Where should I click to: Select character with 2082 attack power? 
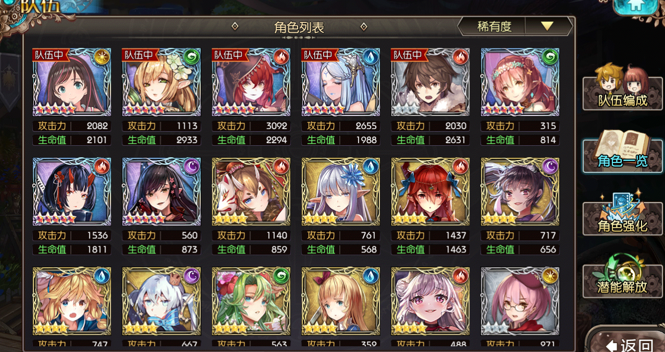[x=72, y=82]
